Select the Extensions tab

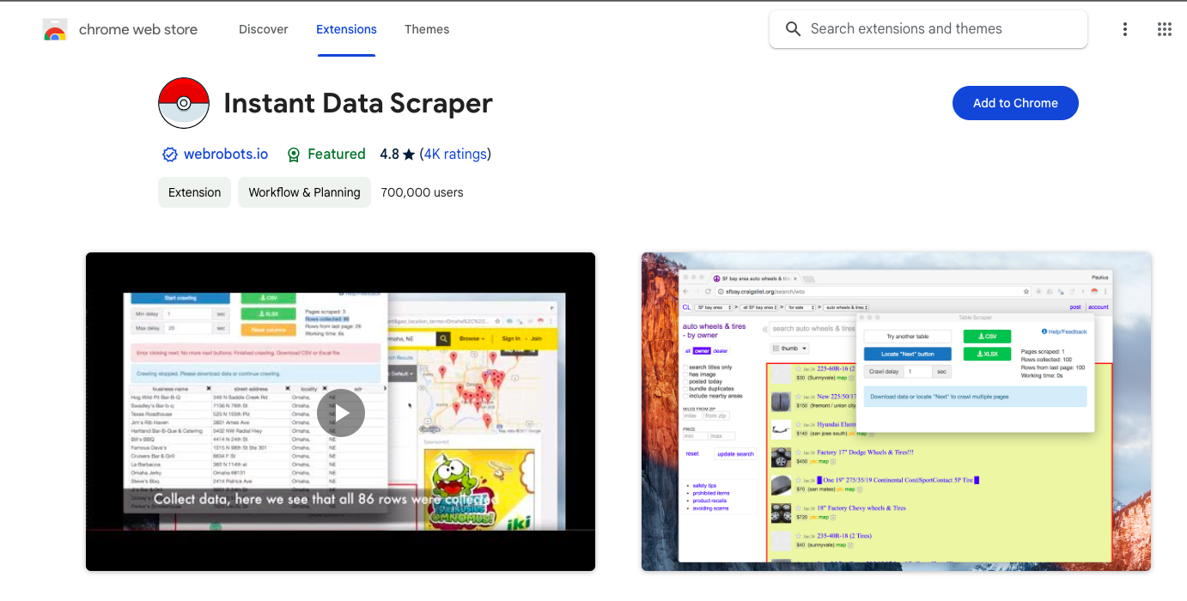346,29
